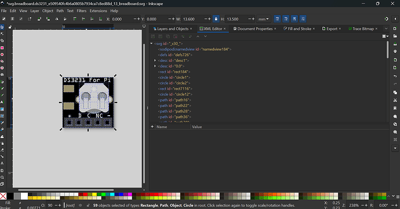Open the Extensions menu
The width and height of the screenshot is (400, 209).
(98, 10)
